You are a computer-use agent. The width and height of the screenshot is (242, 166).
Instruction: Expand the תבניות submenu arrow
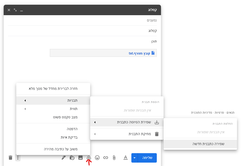25,101
